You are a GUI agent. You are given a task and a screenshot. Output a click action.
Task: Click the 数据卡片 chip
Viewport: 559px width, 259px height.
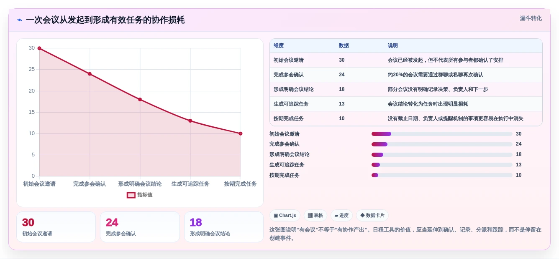(x=372, y=216)
